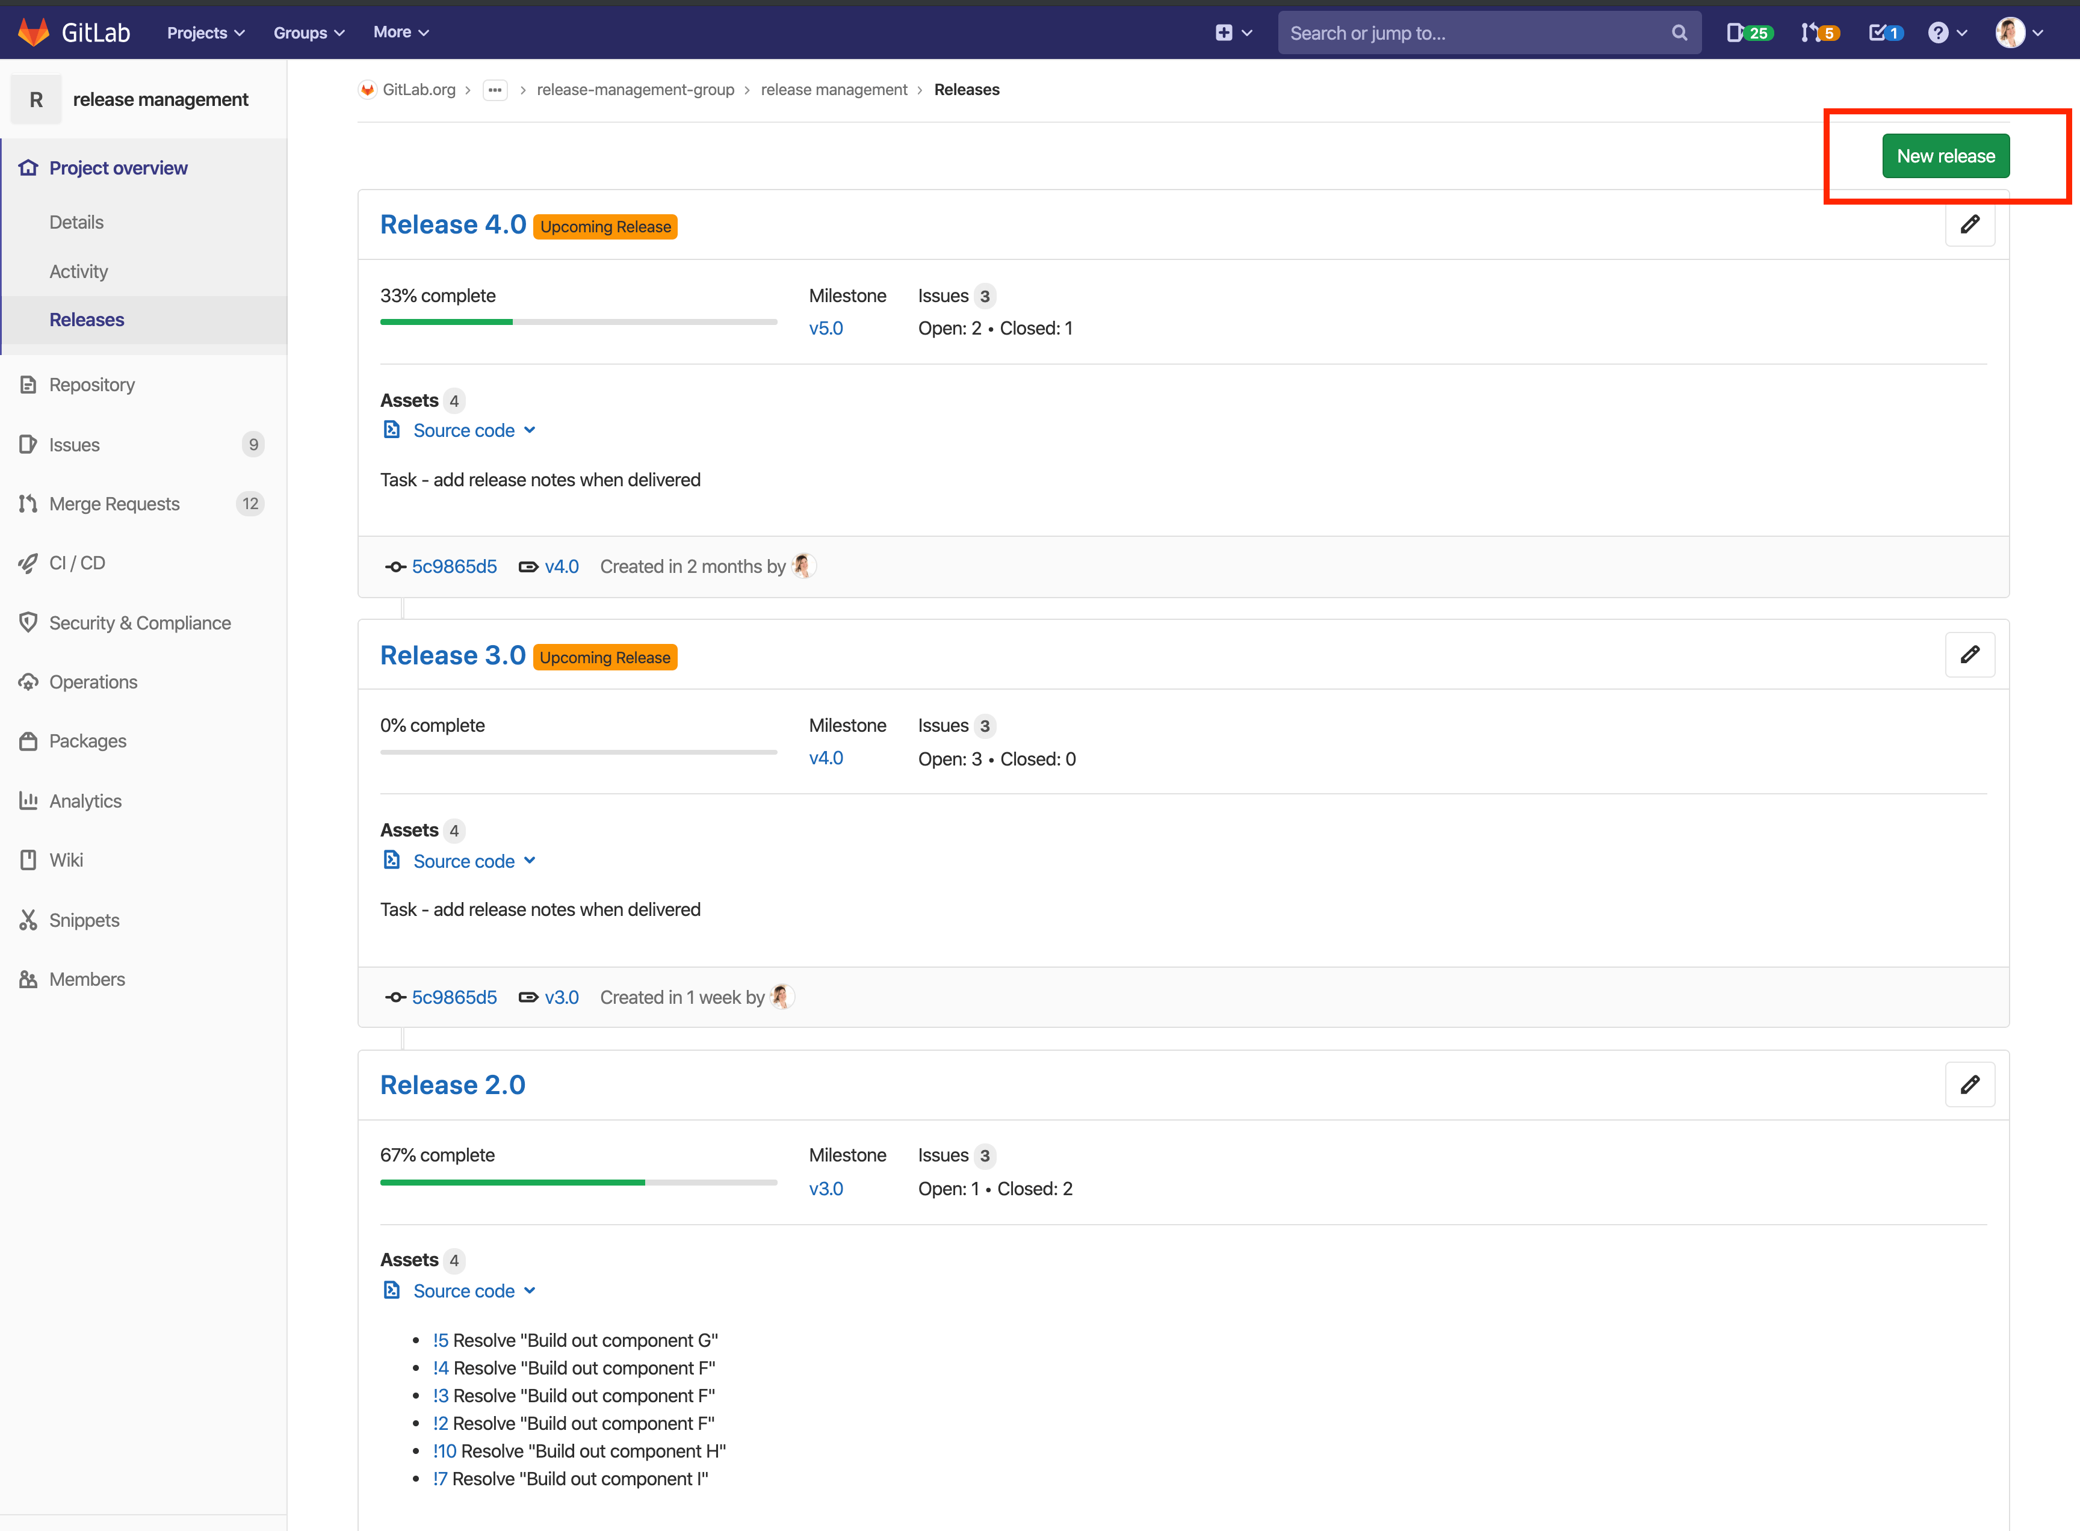
Task: Open the Packages sidebar icon
Action: click(x=29, y=740)
